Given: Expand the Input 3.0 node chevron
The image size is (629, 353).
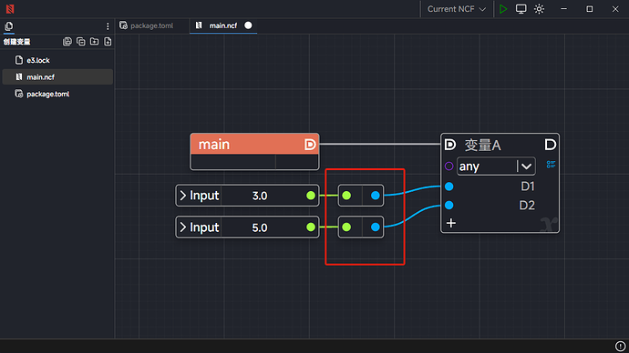Looking at the screenshot, I should click(183, 196).
